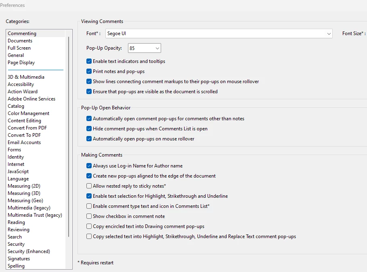This screenshot has width=367, height=272.
Task: Open Color Management preferences
Action: point(36,113)
